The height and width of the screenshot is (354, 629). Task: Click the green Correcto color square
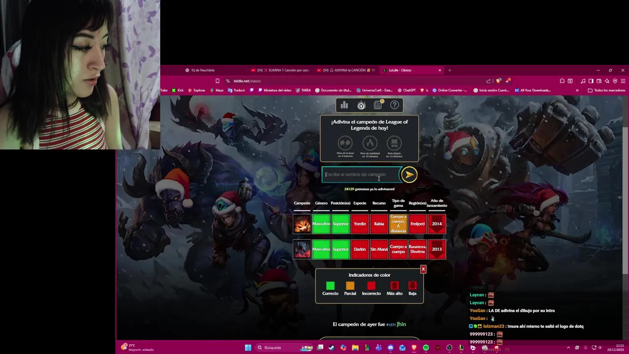pos(330,286)
